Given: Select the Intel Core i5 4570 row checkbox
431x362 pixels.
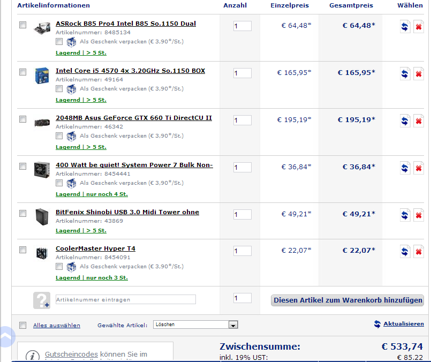Looking at the screenshot, I should pyautogui.click(x=23, y=72).
